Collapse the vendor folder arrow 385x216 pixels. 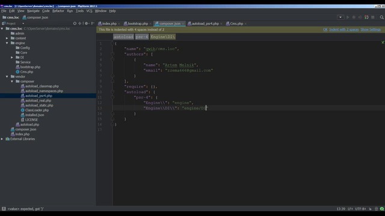click(x=7, y=77)
